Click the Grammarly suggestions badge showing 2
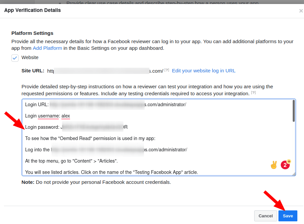304x224 pixels. (285, 165)
